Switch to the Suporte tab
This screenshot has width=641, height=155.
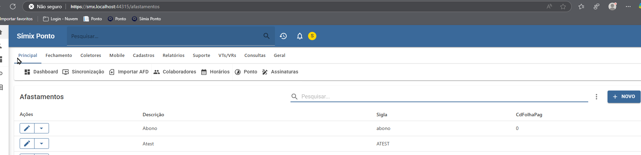click(201, 55)
